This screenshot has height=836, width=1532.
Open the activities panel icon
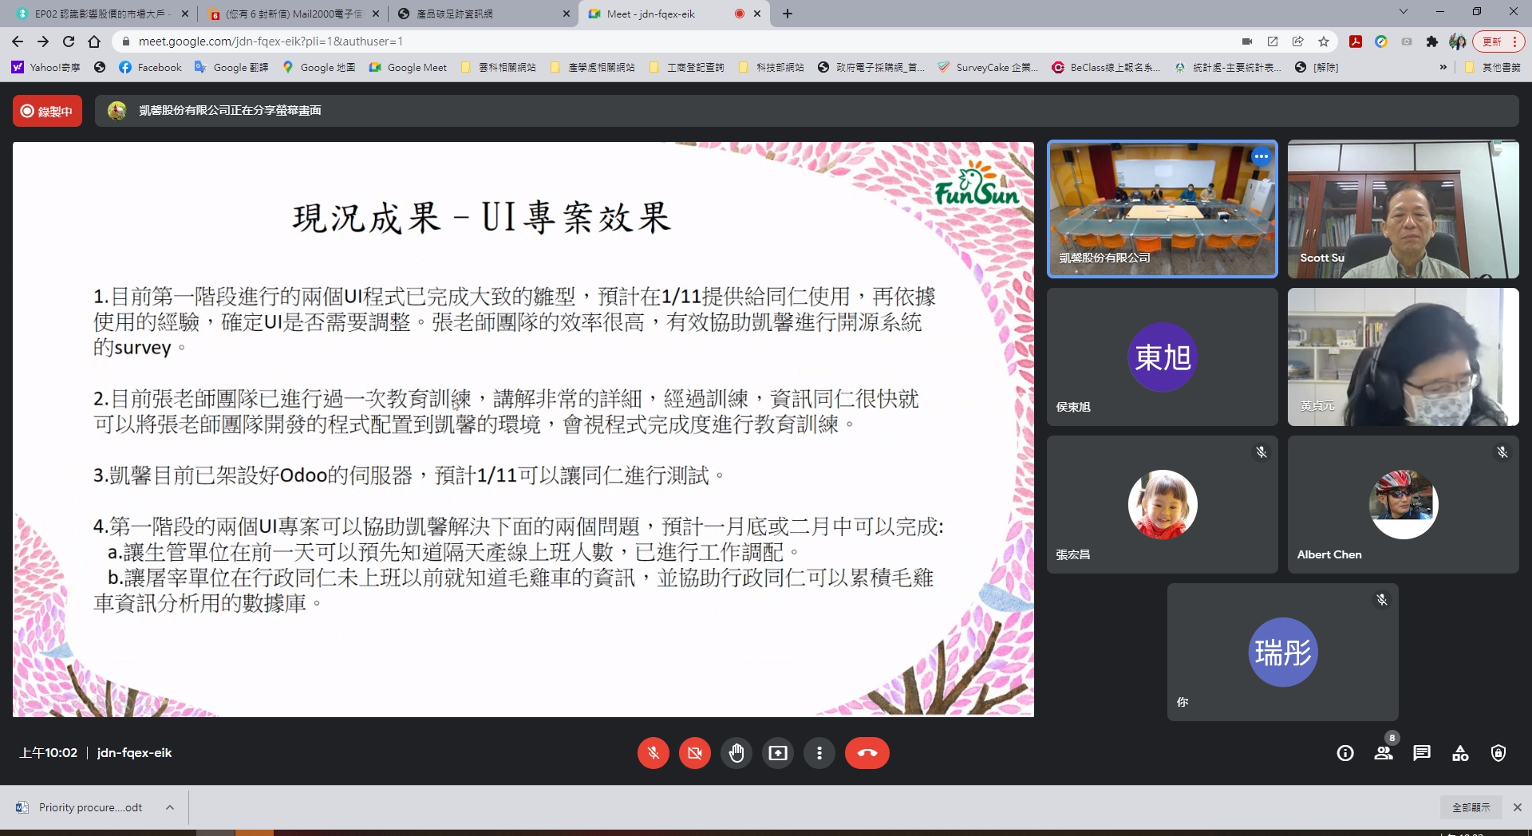tap(1460, 753)
